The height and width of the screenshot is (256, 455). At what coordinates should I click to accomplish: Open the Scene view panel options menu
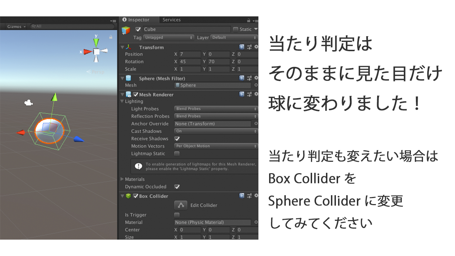point(113,21)
